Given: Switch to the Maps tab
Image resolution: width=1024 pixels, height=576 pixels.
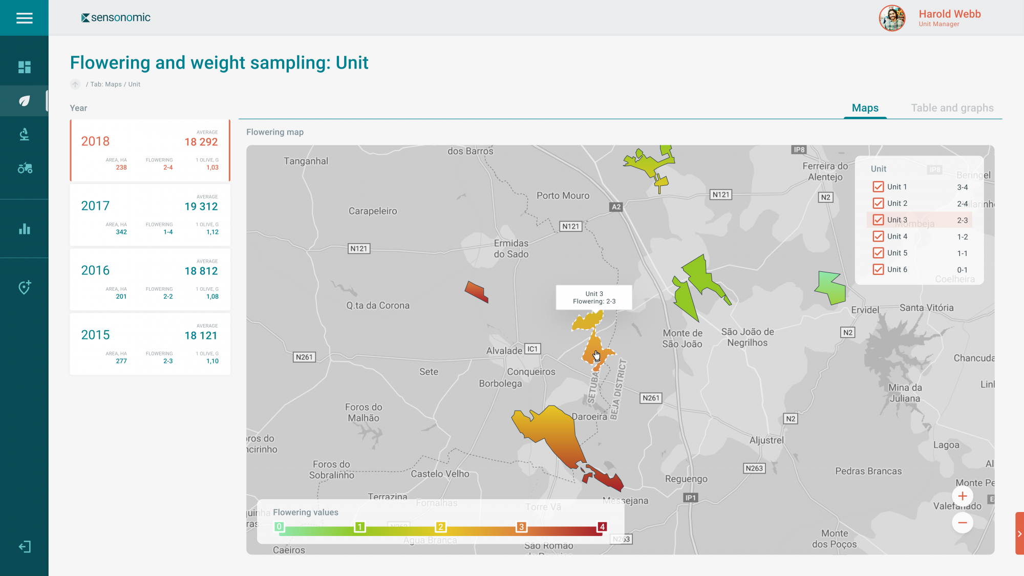Looking at the screenshot, I should coord(865,108).
